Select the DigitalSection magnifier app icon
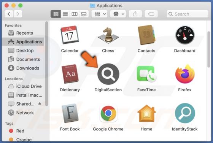This screenshot has height=143, width=213. coord(108,74)
